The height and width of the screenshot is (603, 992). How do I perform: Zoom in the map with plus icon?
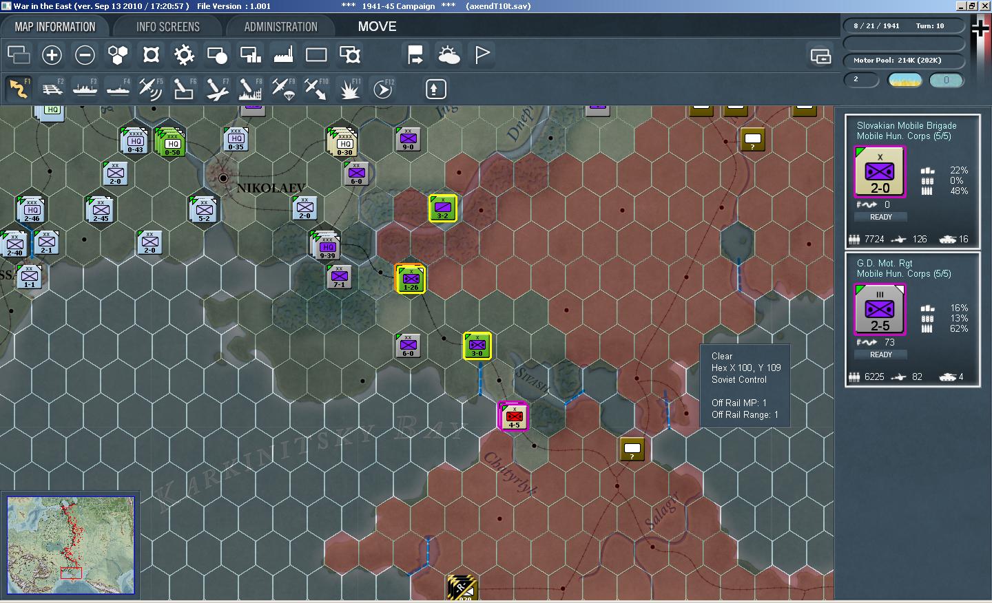[x=52, y=54]
